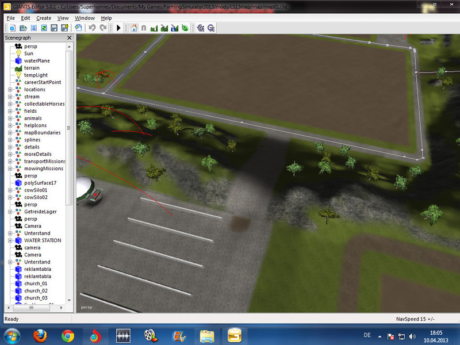Click the moreDetails transform group icon
Screen dimensions: 460x345
18,154
